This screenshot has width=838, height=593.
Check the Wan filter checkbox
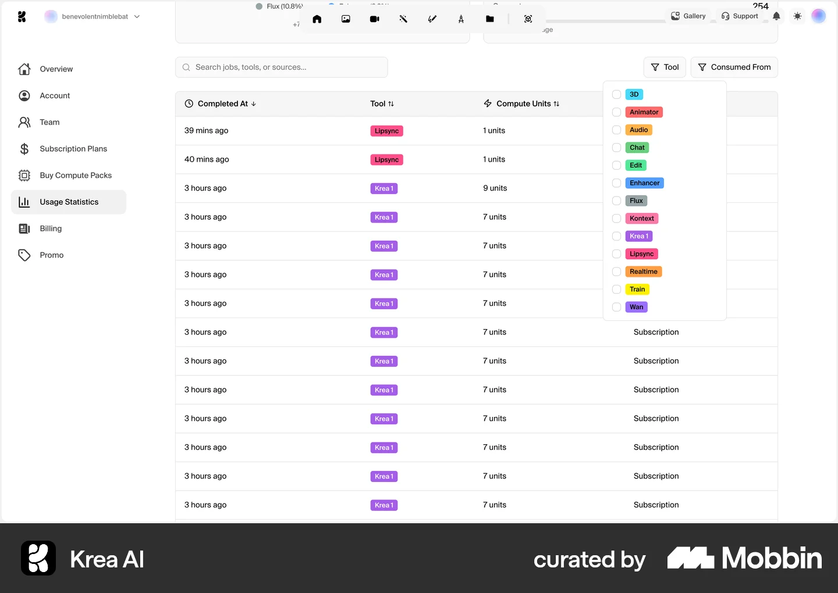(617, 308)
